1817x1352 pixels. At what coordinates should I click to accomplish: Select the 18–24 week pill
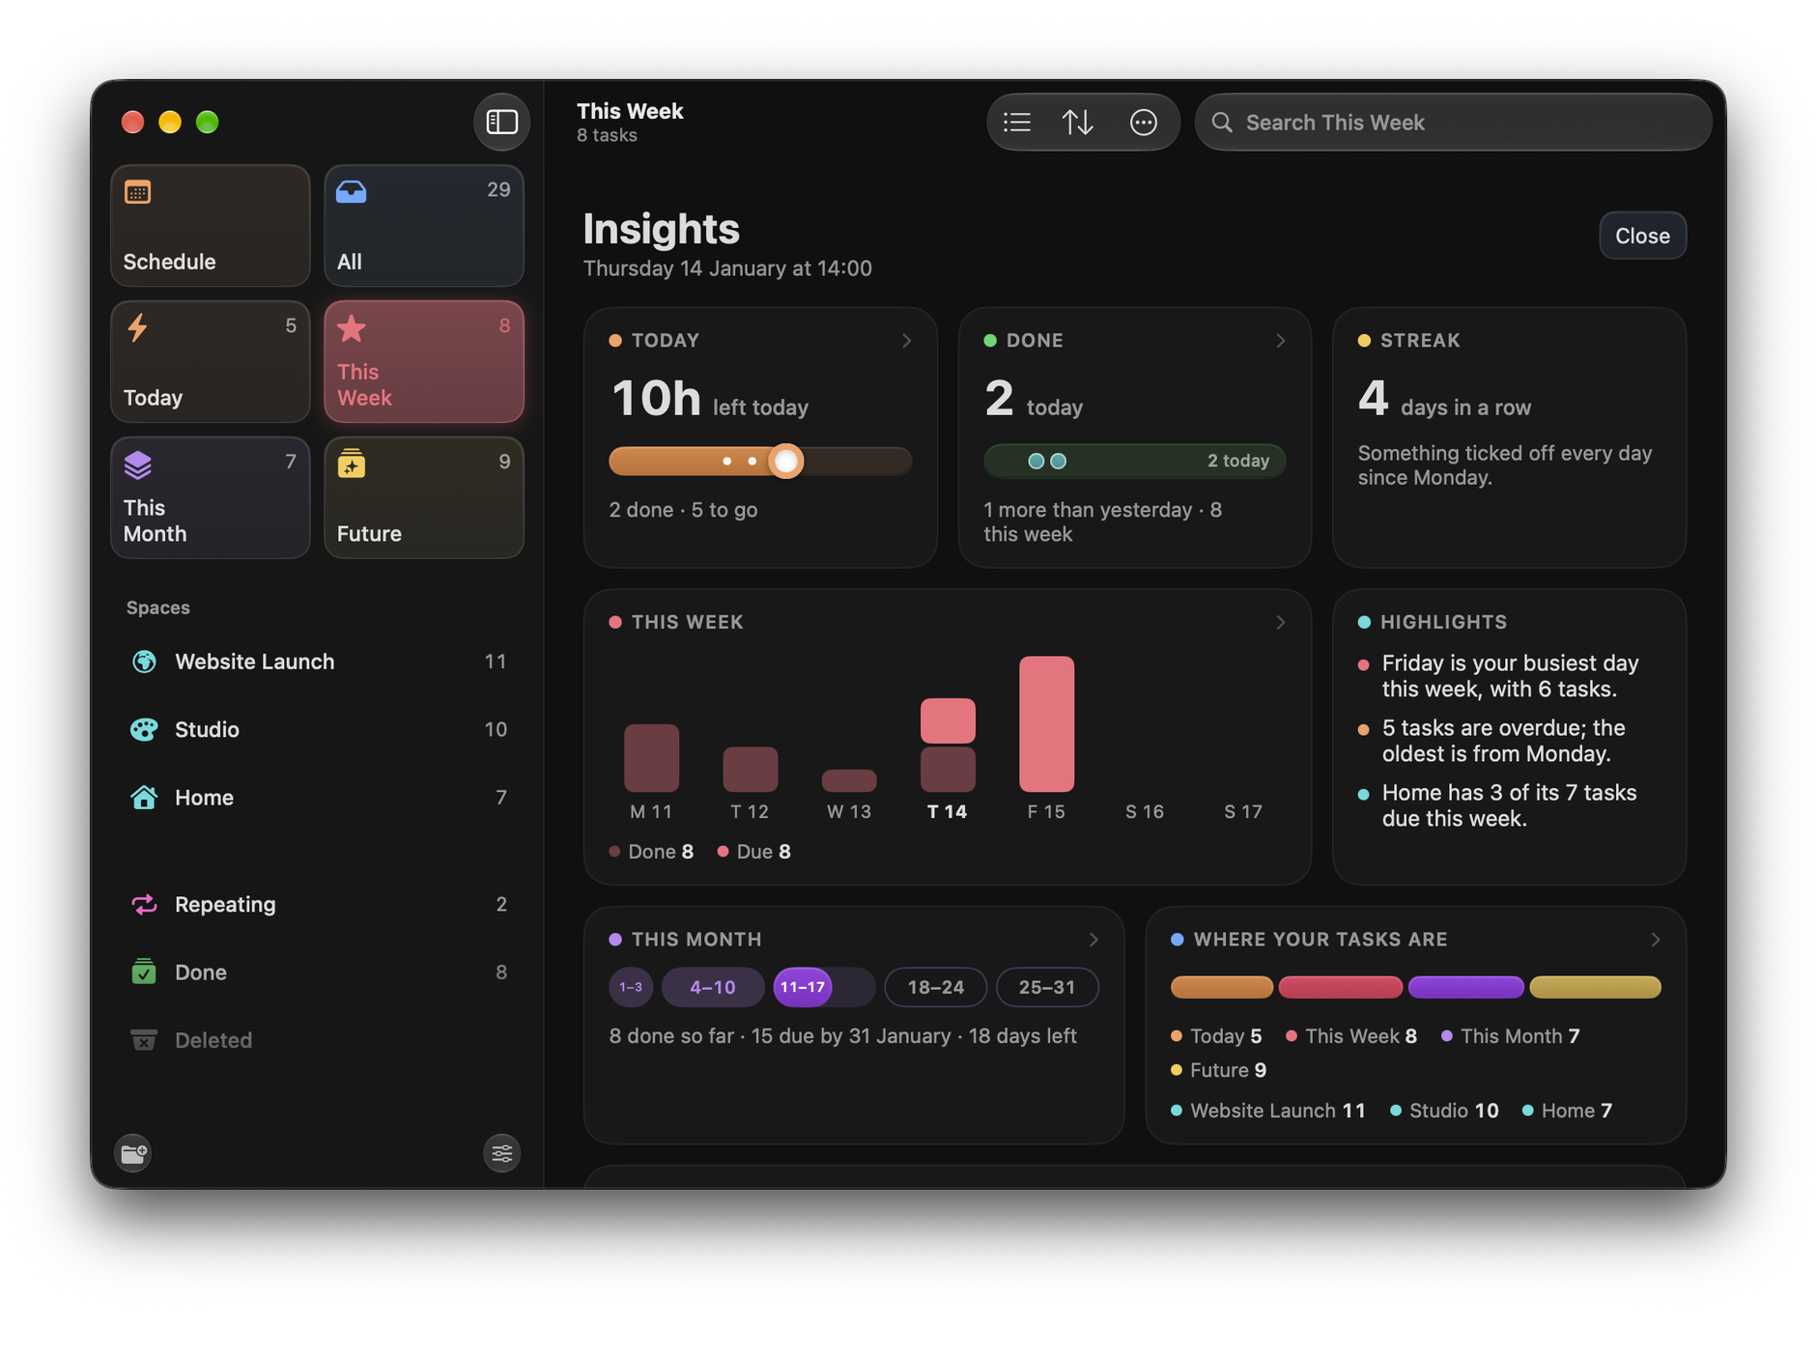[936, 987]
